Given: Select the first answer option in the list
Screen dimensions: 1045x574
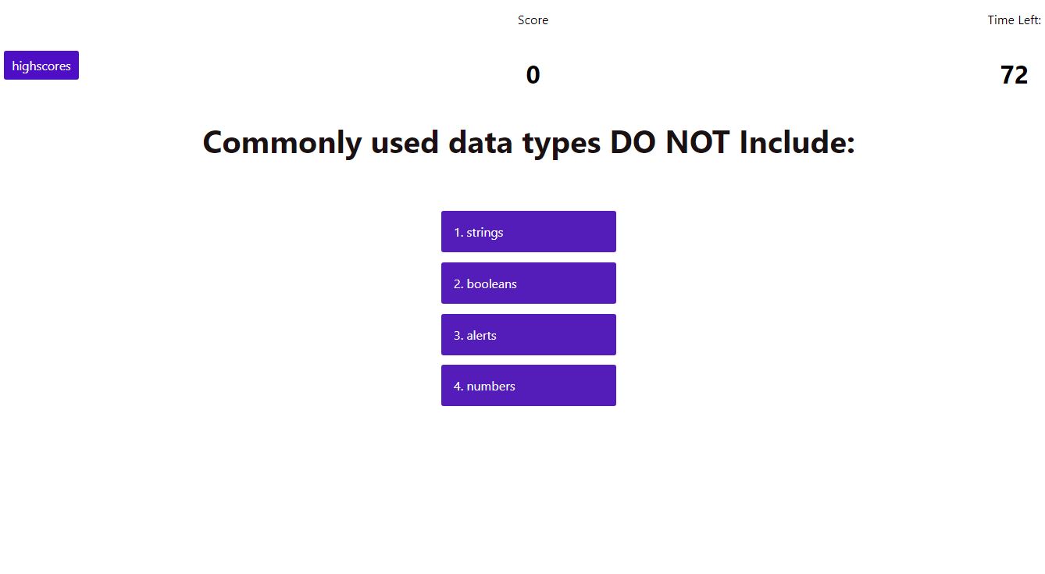Looking at the screenshot, I should point(529,232).
